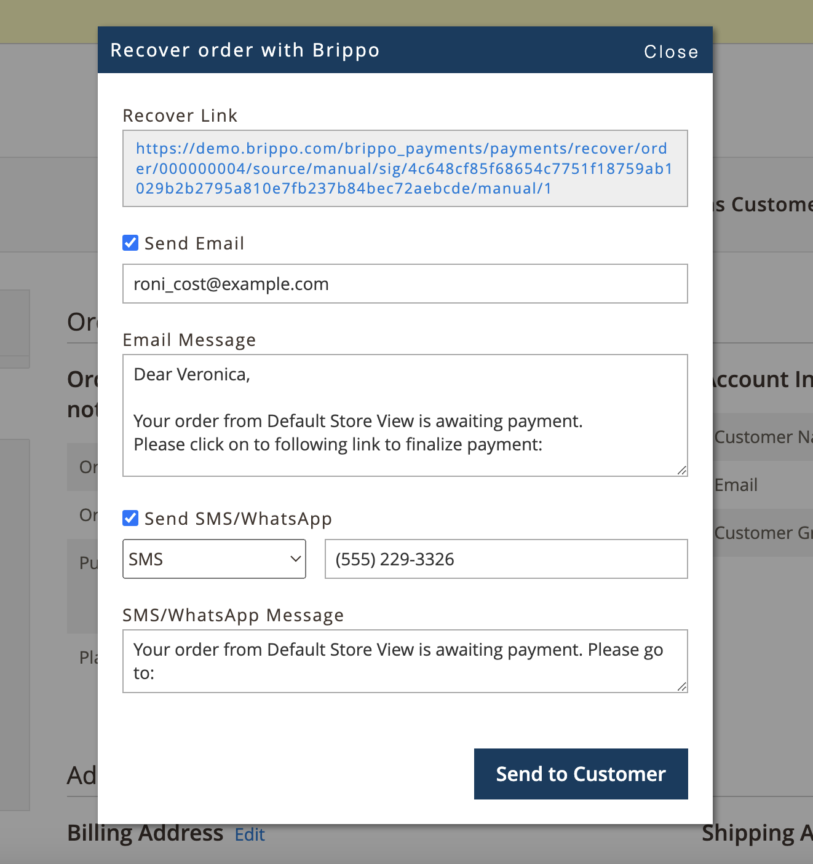Disable the Send SMS/WhatsApp checkbox
This screenshot has width=813, height=864.
coord(130,518)
